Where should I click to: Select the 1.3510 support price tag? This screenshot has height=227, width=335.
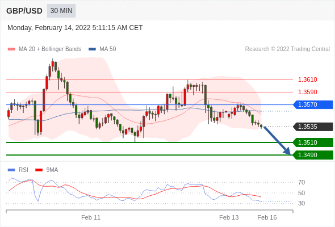coord(313,142)
